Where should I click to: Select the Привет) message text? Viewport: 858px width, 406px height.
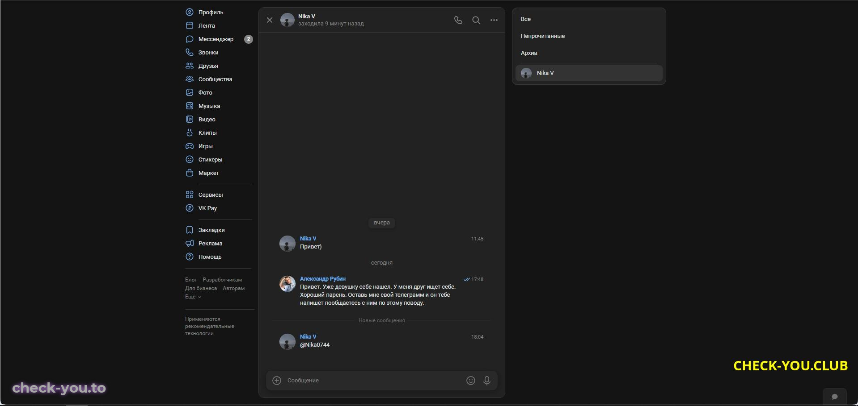tap(311, 247)
